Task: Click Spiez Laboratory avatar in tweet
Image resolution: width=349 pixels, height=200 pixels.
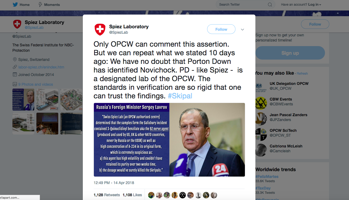Action: [x=100, y=29]
